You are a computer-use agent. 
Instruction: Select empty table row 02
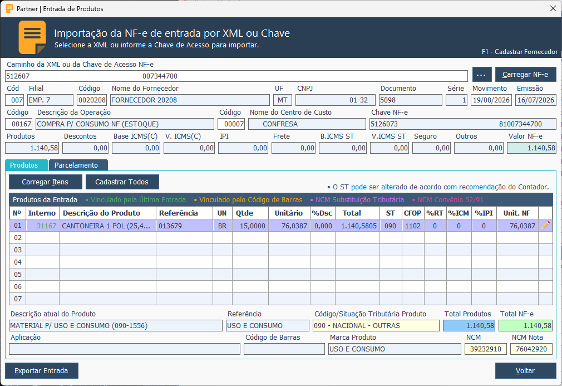(280, 238)
